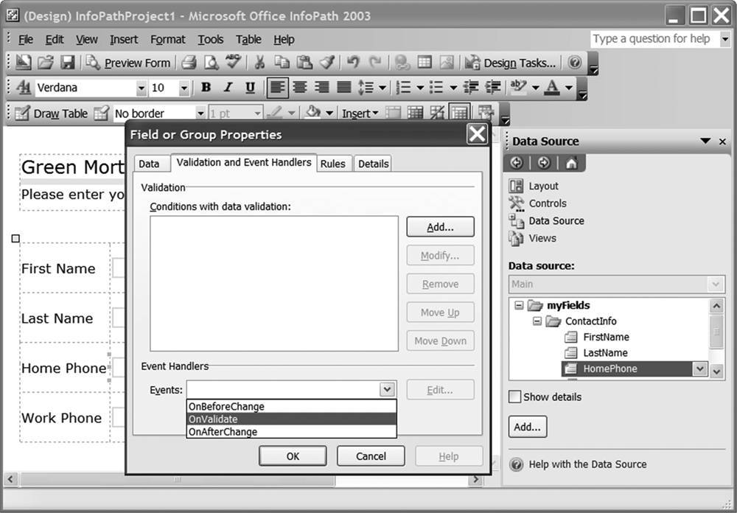Click Add... validation condition button
Image resolution: width=737 pixels, height=513 pixels.
click(x=441, y=227)
